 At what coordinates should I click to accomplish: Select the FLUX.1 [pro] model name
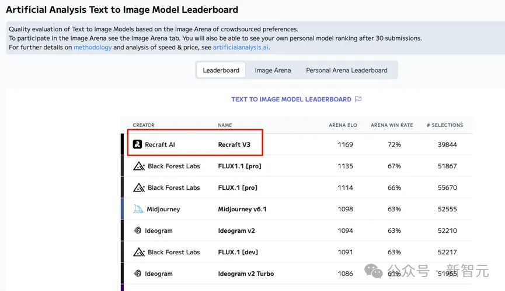pos(238,187)
